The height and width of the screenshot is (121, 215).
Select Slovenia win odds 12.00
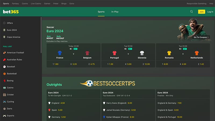pyautogui.click(x=146, y=64)
